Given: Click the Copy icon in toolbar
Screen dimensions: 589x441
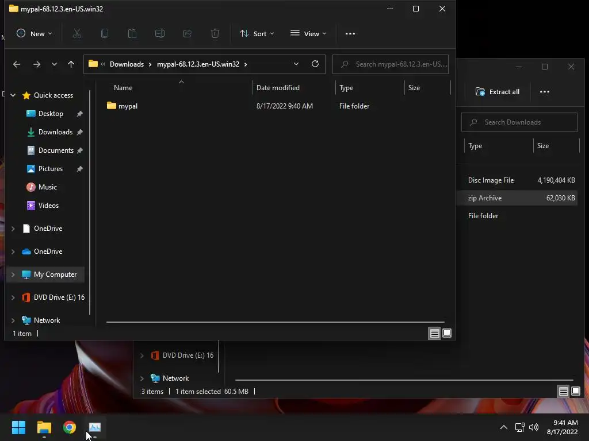Looking at the screenshot, I should (105, 34).
